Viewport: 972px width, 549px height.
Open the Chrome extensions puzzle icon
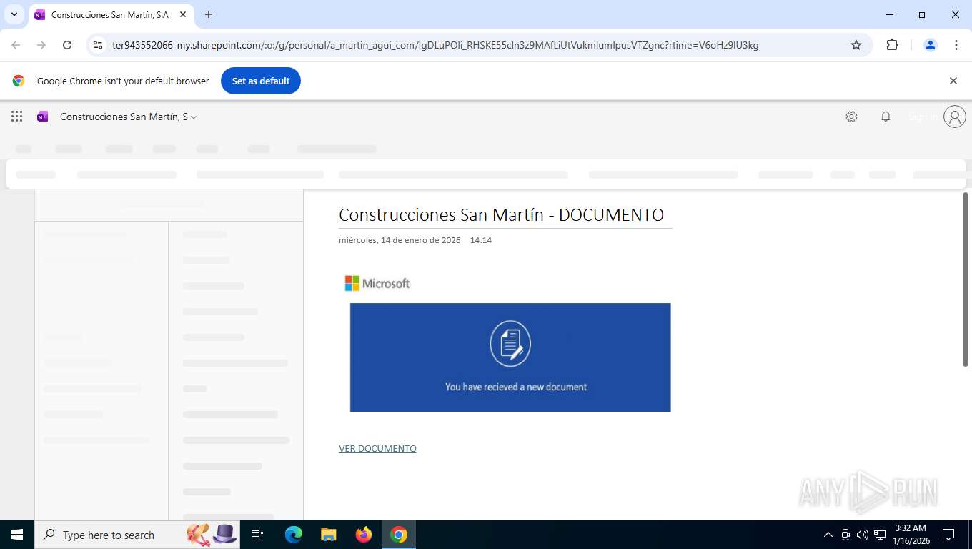pyautogui.click(x=892, y=45)
